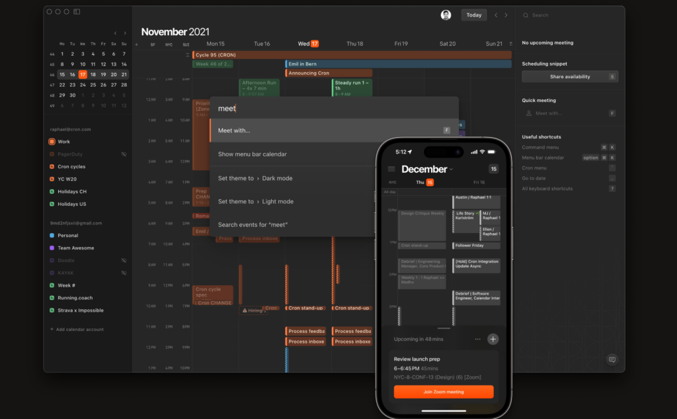Screen dimensions: 677x419
Task: Toggle the Team Awesome calendar checkbox
Action: [x=52, y=248]
